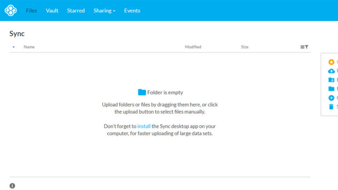Image resolution: width=338 pixels, height=190 pixels.
Task: Click the shared folder icon with person
Action: [x=331, y=80]
